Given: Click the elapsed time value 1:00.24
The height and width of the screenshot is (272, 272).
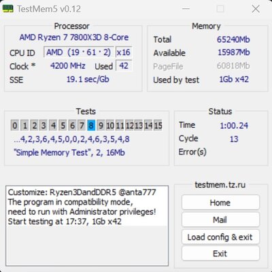Looking at the screenshot, I should point(234,125).
